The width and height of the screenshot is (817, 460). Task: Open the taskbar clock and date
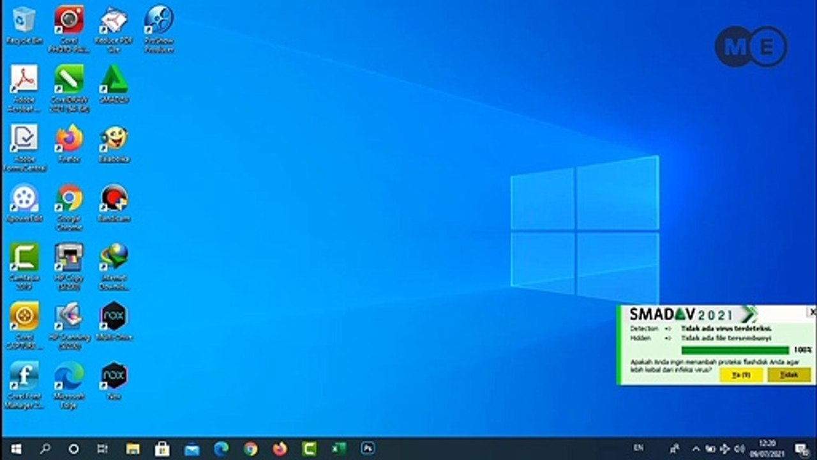point(768,448)
